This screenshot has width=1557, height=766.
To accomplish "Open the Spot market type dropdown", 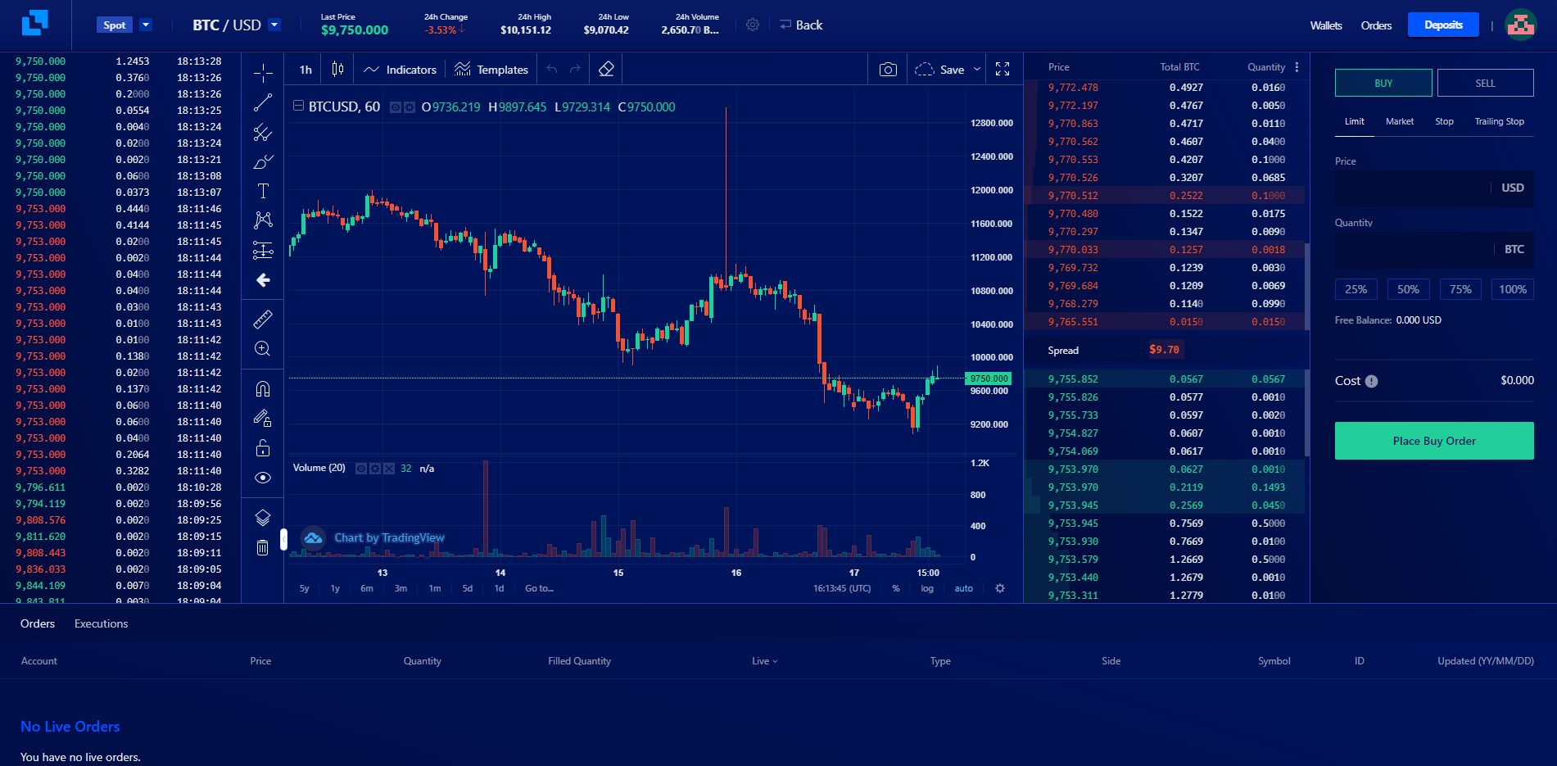I will pyautogui.click(x=146, y=25).
